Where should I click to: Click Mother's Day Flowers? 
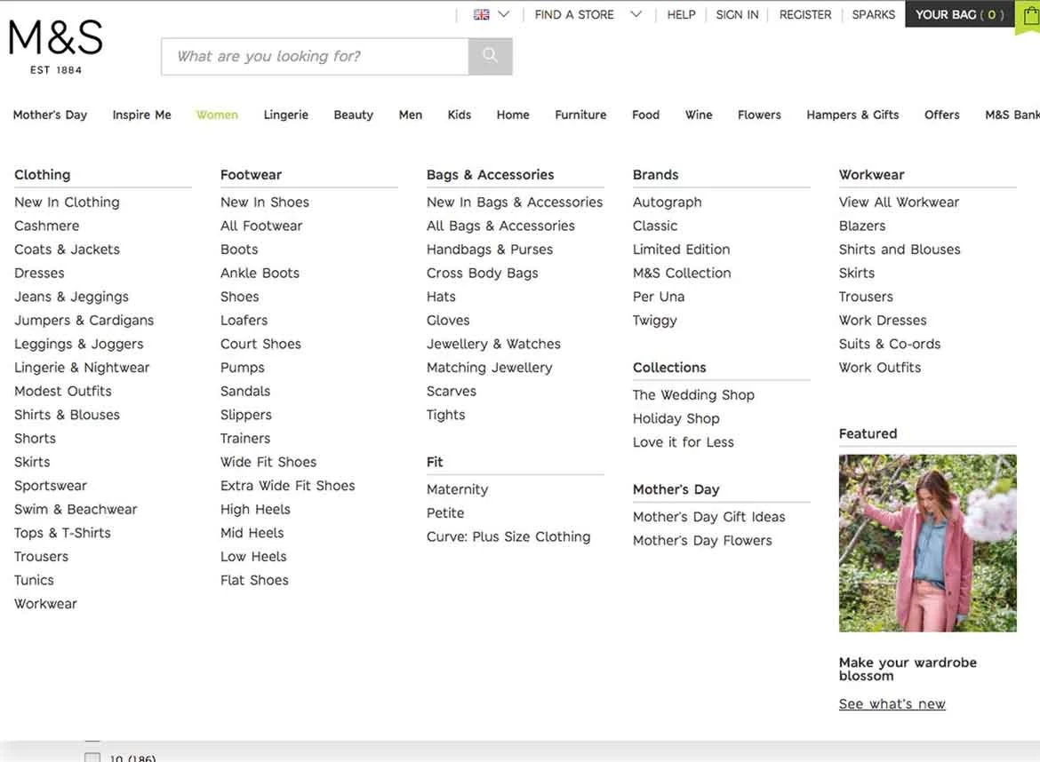coord(701,541)
